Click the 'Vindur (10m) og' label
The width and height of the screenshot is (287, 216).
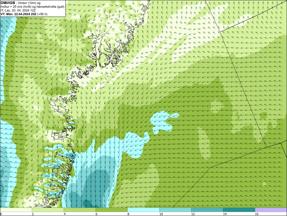(29, 3)
